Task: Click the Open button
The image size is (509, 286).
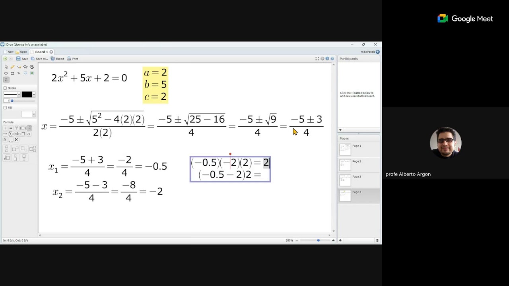Action: (x=21, y=52)
